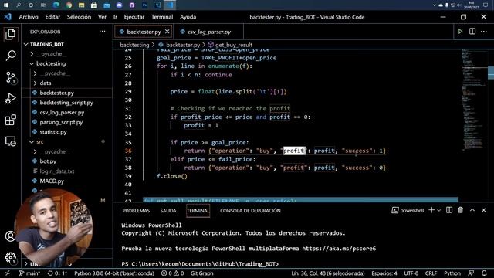Open the Search view in activity bar
Image resolution: width=494 pixels, height=278 pixels.
(x=10, y=56)
